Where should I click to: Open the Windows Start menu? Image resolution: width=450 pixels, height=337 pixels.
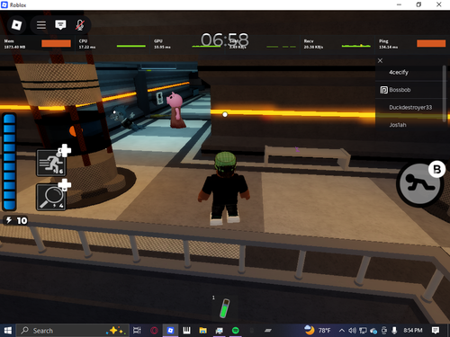click(x=8, y=331)
